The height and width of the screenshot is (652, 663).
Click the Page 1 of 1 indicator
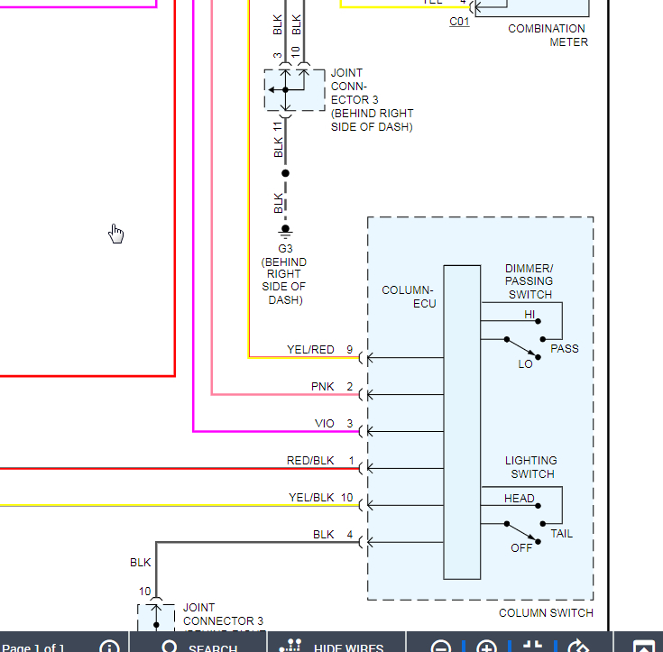tap(33, 647)
